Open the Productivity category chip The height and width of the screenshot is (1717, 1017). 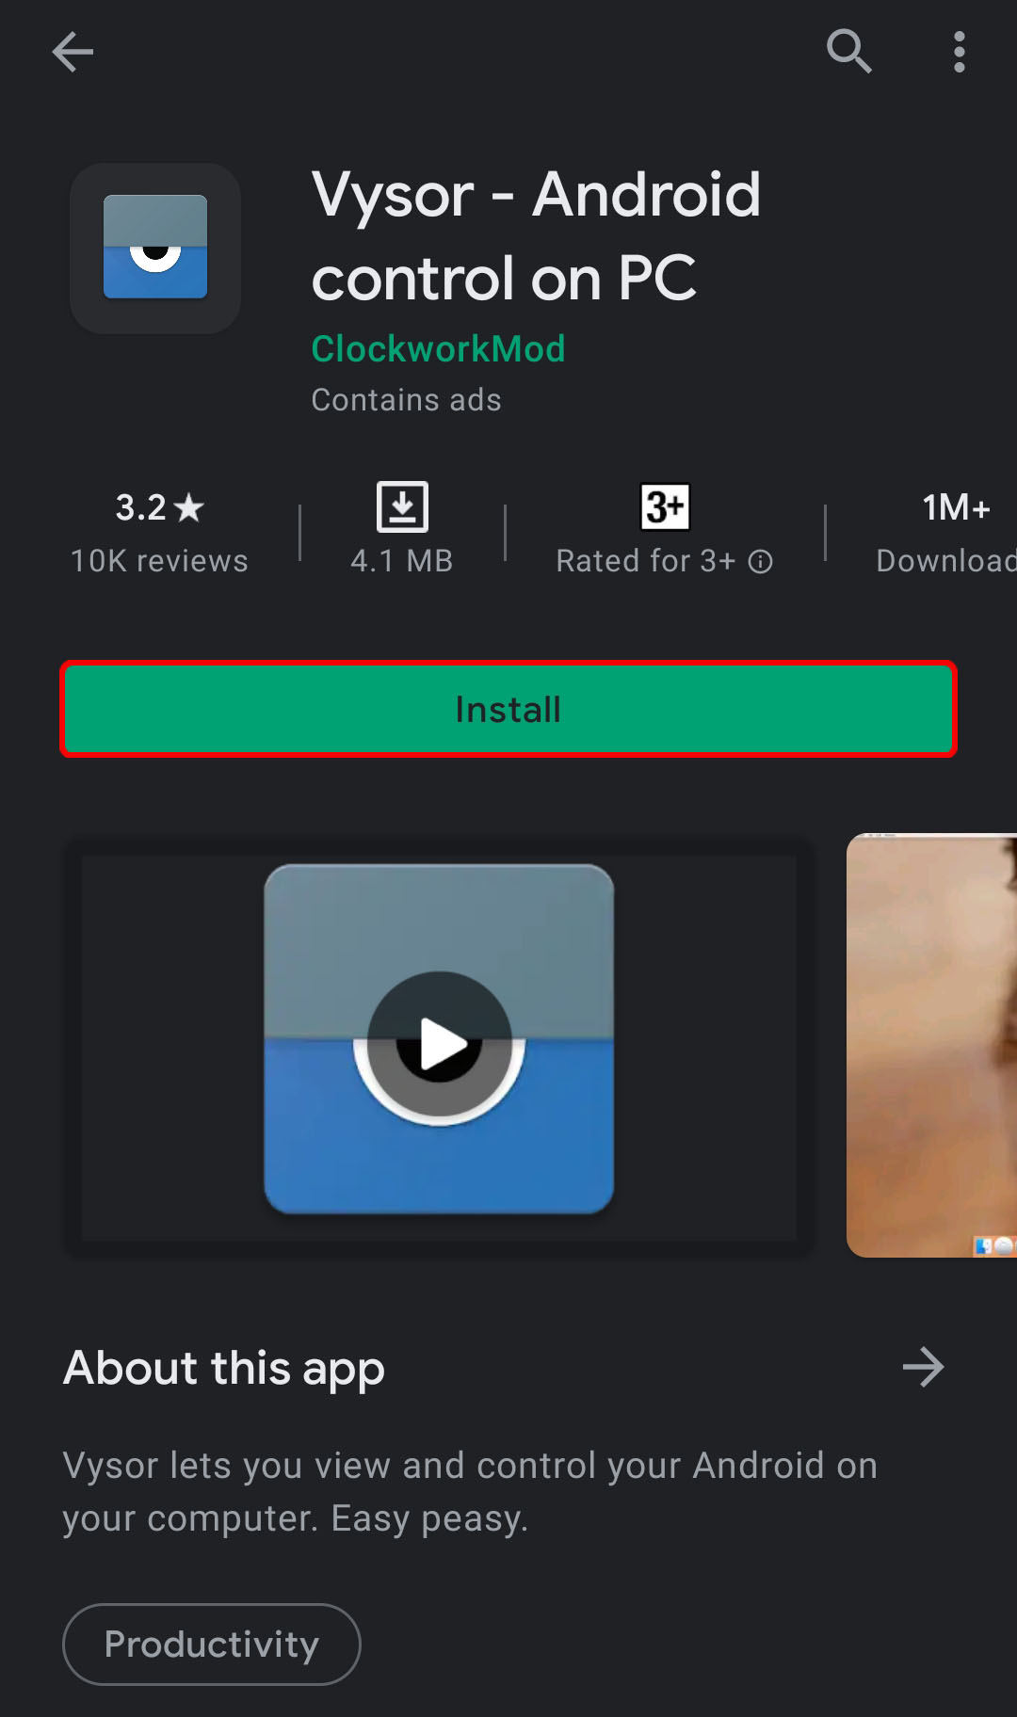coord(212,1645)
